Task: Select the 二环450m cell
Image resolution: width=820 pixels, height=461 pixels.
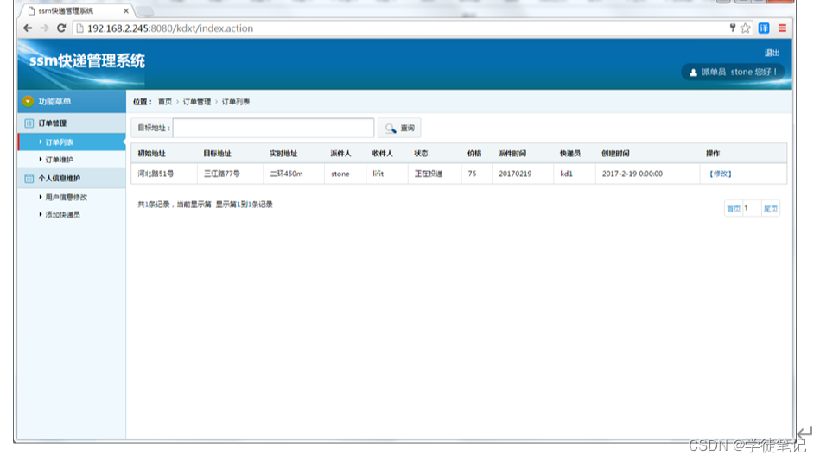Action: [294, 174]
